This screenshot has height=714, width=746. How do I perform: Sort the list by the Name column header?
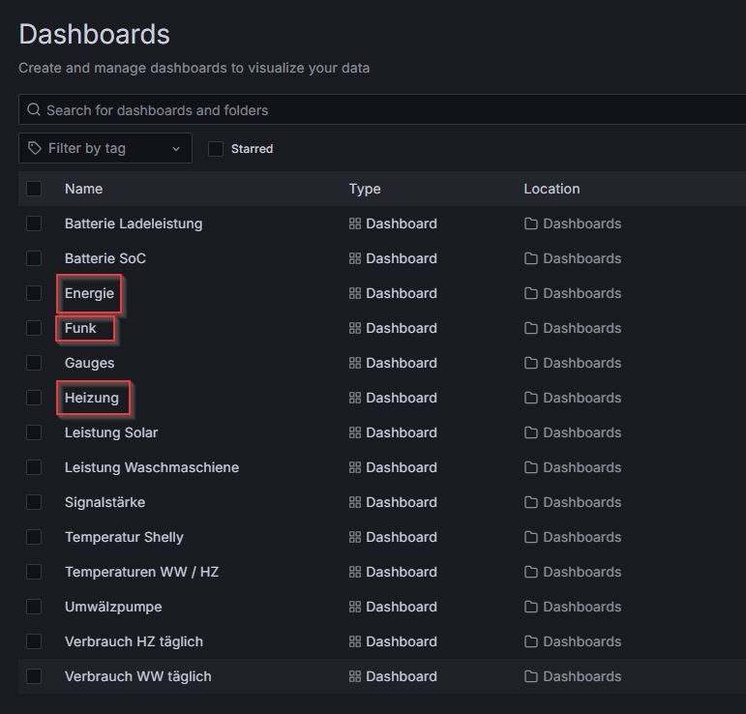83,189
